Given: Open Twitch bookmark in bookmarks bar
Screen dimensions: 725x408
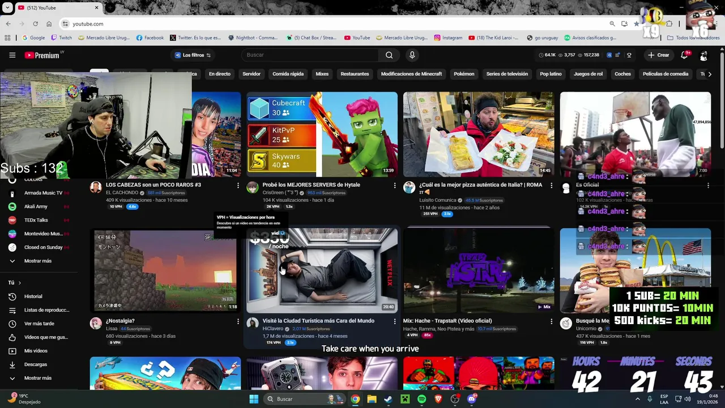Looking at the screenshot, I should click(x=61, y=38).
